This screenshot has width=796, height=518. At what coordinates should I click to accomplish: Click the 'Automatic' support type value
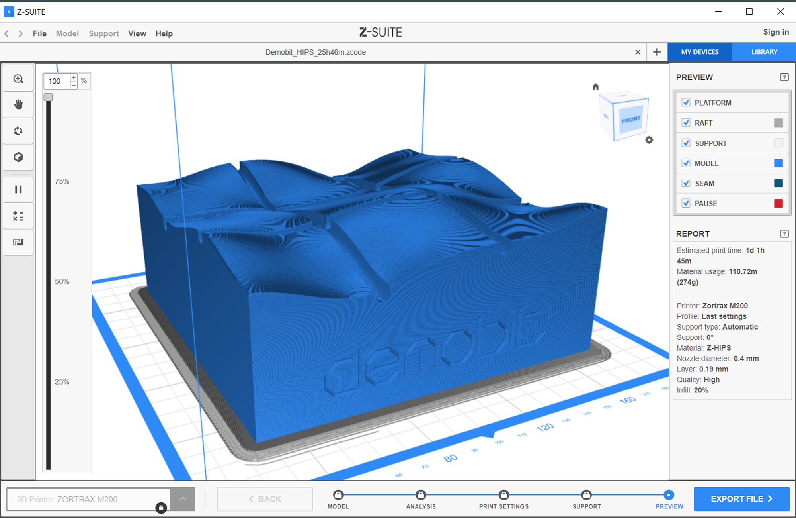coord(740,327)
